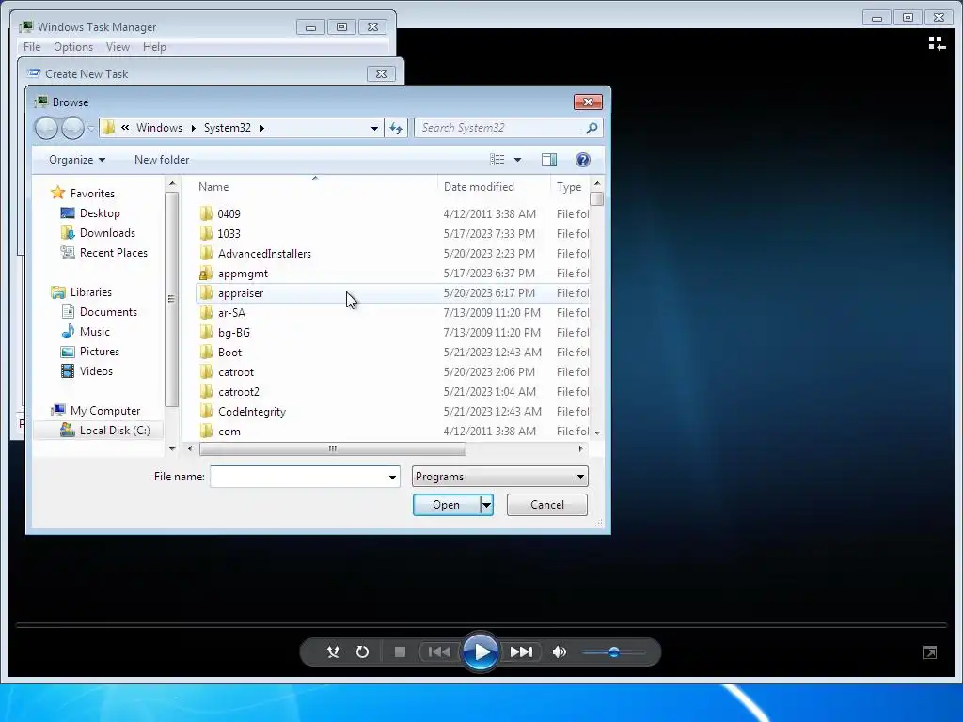This screenshot has width=963, height=722.
Task: Stop media playback
Action: tap(400, 652)
